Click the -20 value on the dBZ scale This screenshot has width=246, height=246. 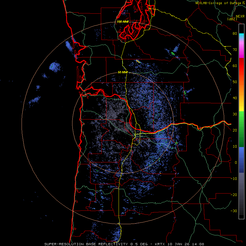click(x=234, y=195)
